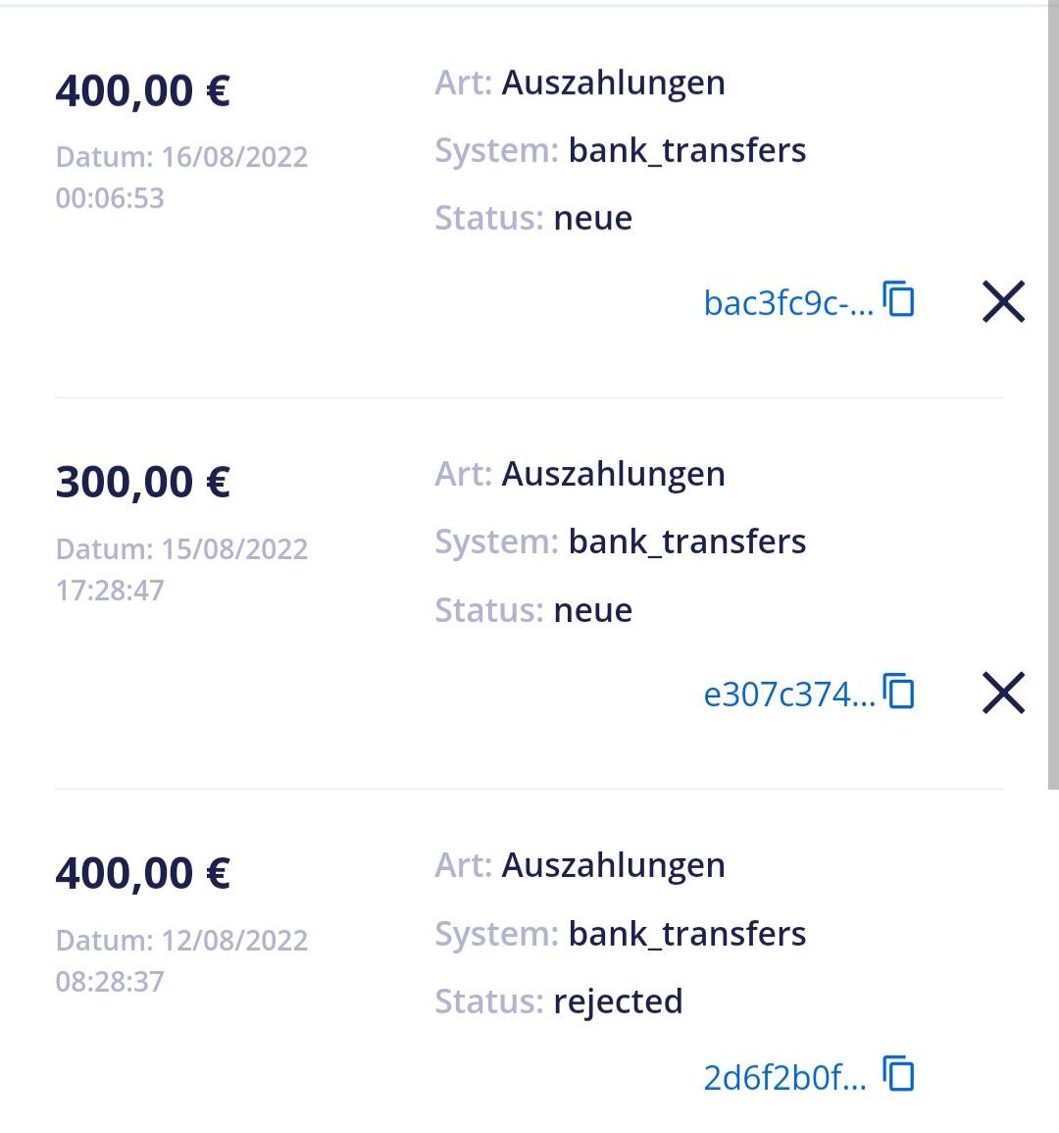The image size is (1059, 1133).
Task: Click the date 16/08/2022 00:06:53
Action: coord(181,178)
